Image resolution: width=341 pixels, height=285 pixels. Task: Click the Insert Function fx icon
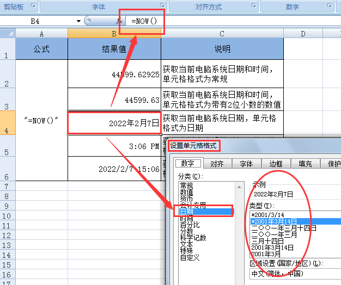point(119,21)
